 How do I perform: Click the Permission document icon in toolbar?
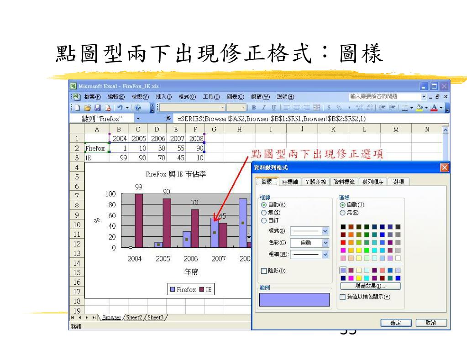click(x=108, y=108)
